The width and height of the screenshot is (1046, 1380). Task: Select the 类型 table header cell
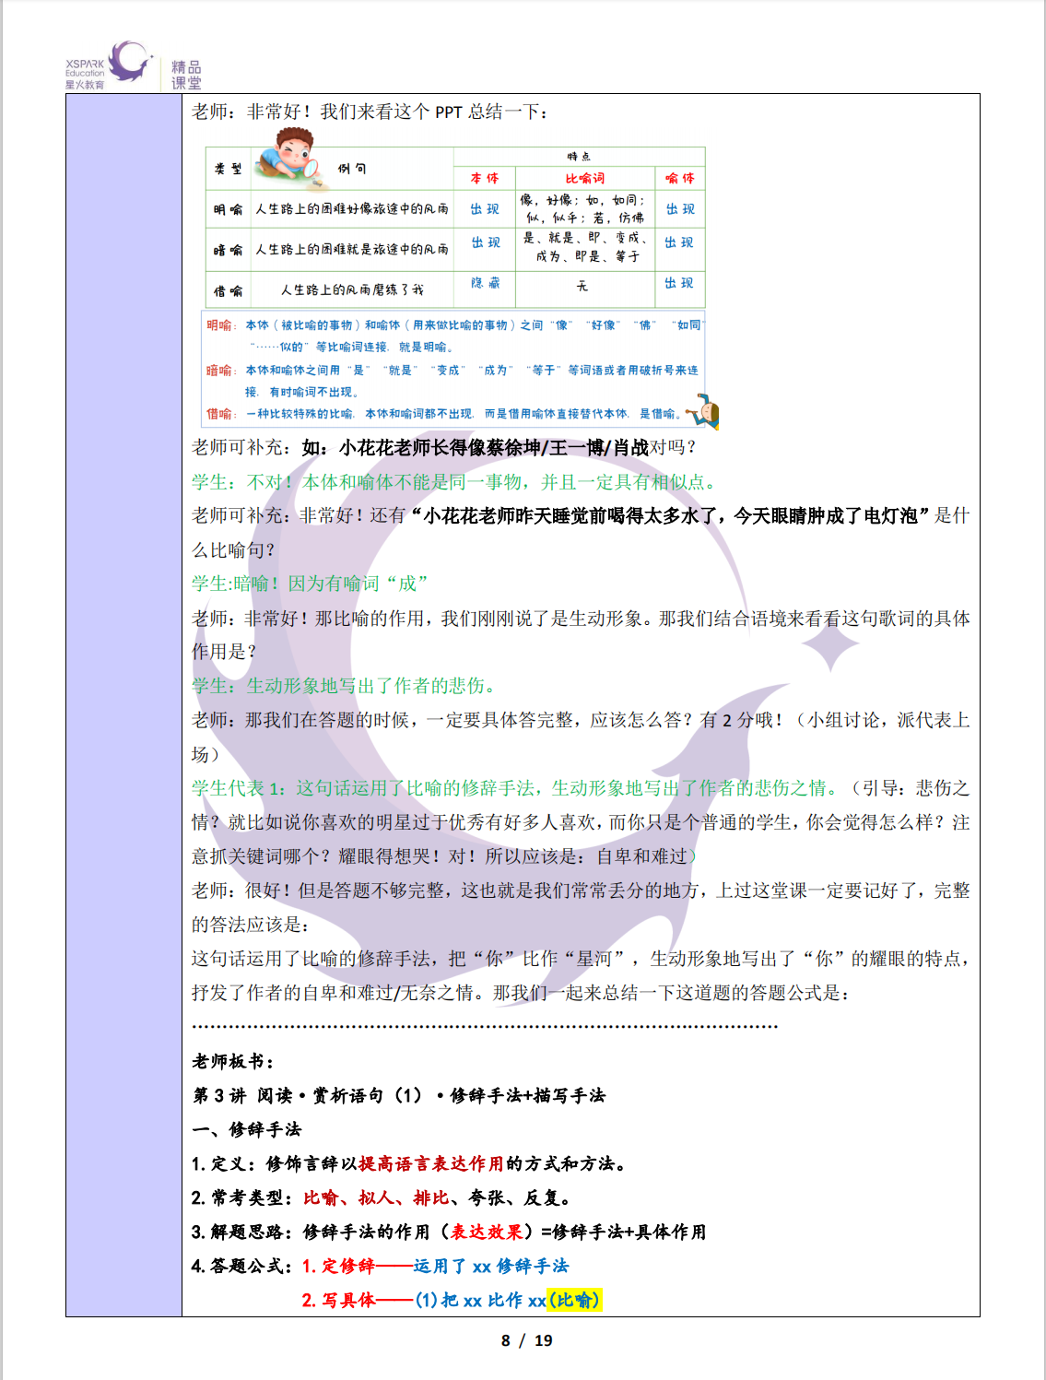click(x=228, y=169)
